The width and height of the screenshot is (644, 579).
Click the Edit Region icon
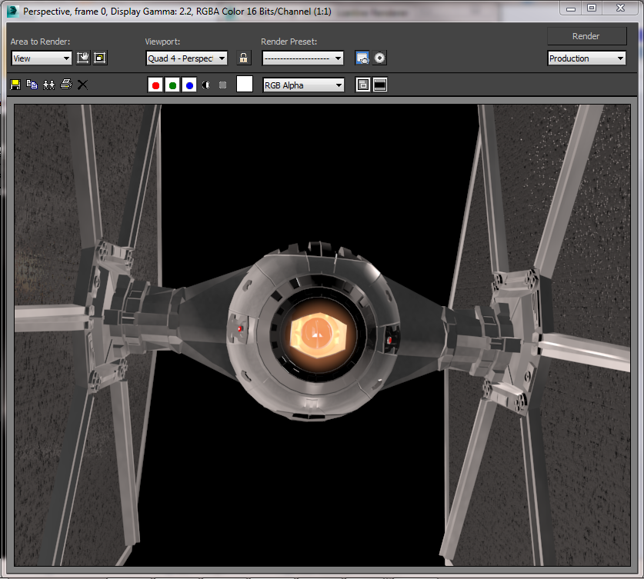point(83,58)
